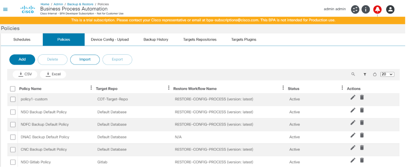Switch to the Schedules tab
Image resolution: width=406 pixels, height=168 pixels.
pyautogui.click(x=22, y=39)
